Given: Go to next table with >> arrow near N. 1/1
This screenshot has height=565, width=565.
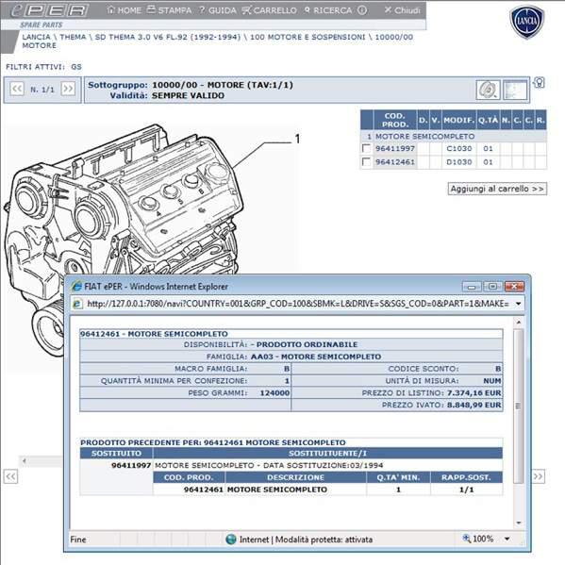Looking at the screenshot, I should point(68,89).
